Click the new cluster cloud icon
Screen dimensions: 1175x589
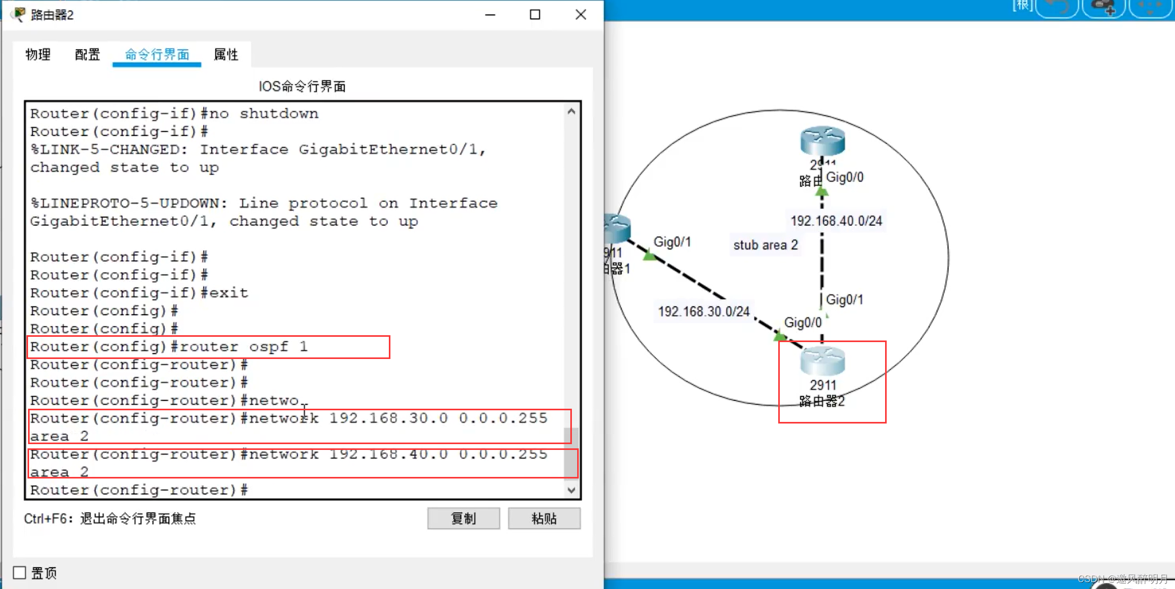(1103, 8)
